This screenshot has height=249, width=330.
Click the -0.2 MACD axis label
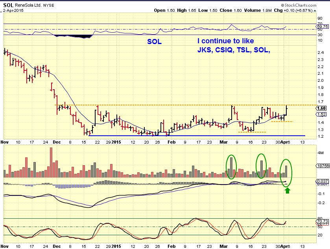pyautogui.click(x=321, y=203)
